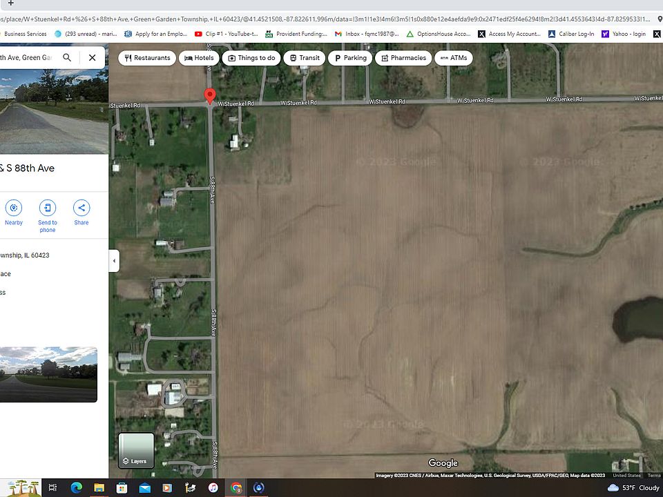
Task: Open Yahoo - login bookmark
Action: [x=624, y=34]
